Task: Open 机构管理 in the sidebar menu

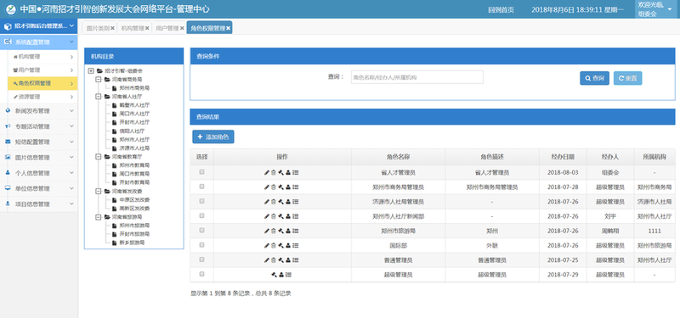Action: click(x=42, y=57)
